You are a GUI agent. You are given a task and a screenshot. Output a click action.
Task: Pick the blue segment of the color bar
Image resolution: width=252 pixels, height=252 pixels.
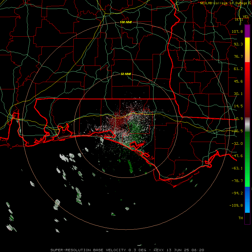(x=247, y=200)
